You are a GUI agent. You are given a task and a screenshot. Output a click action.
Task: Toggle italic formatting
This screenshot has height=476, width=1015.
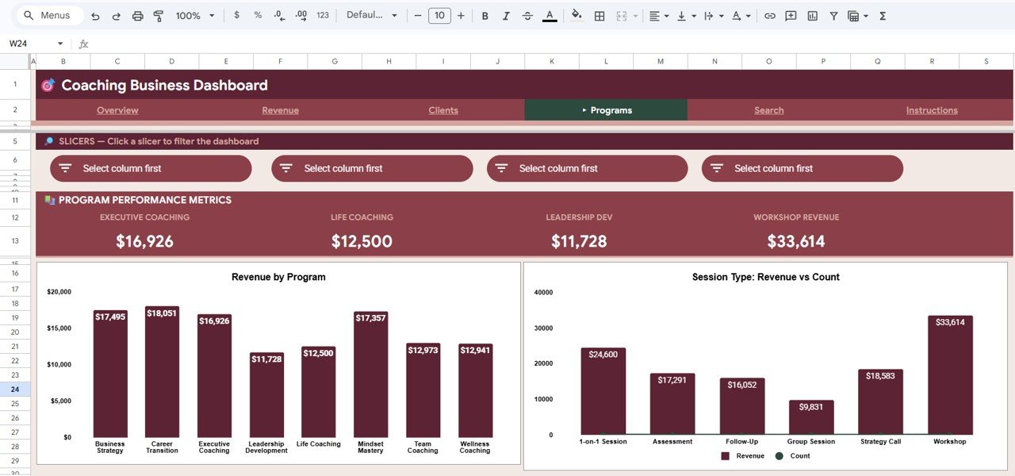click(x=507, y=16)
